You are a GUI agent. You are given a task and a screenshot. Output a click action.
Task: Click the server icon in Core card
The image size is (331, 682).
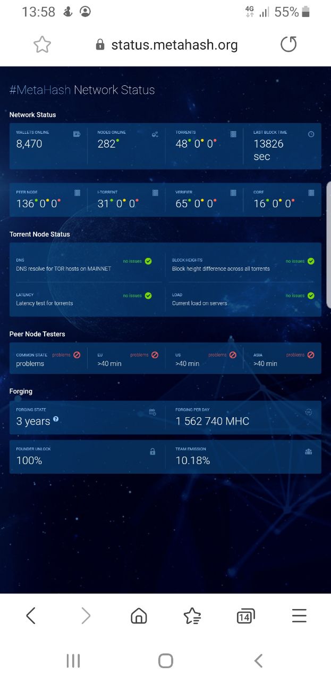coord(311,193)
